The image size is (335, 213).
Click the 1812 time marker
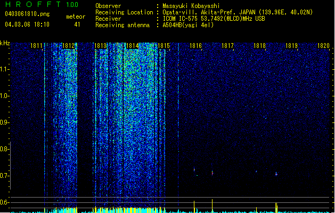68,46
